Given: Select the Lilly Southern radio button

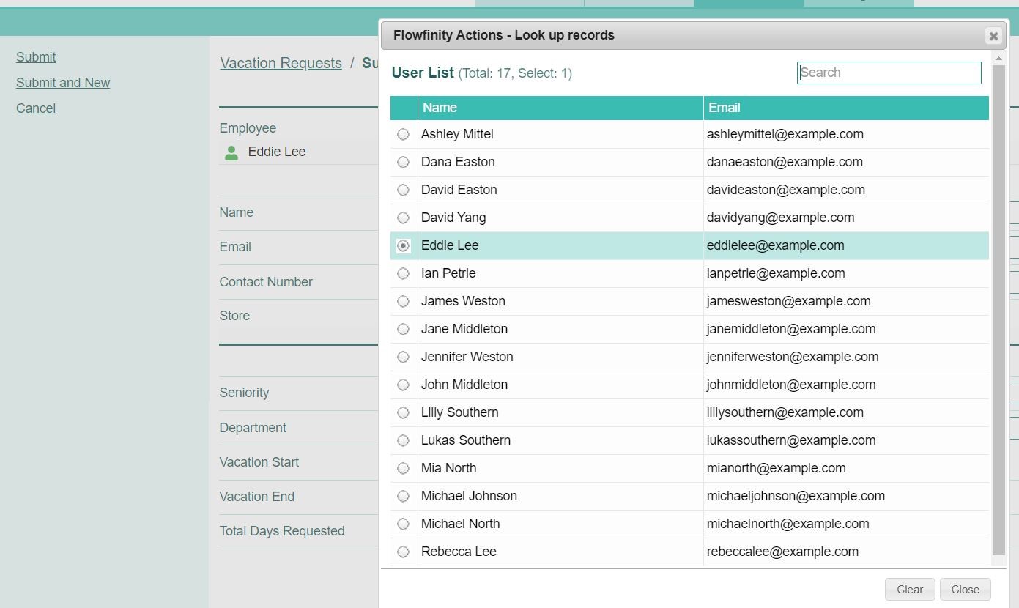Looking at the screenshot, I should coord(403,412).
